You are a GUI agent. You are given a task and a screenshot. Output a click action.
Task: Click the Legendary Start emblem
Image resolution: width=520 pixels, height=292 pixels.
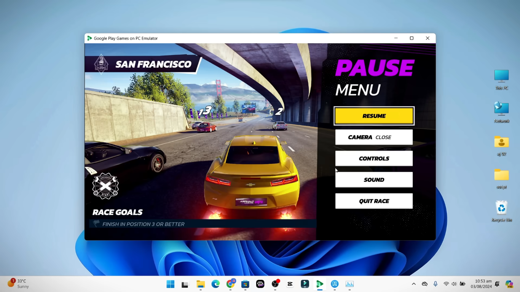105,186
